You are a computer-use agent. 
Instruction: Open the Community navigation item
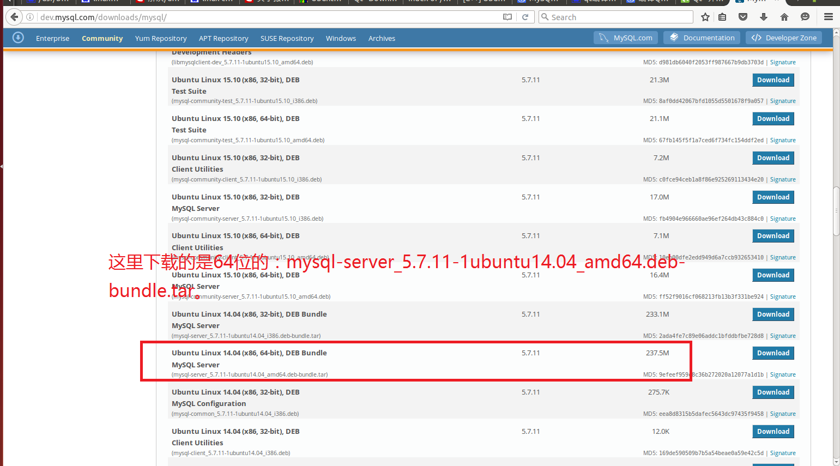coord(102,38)
